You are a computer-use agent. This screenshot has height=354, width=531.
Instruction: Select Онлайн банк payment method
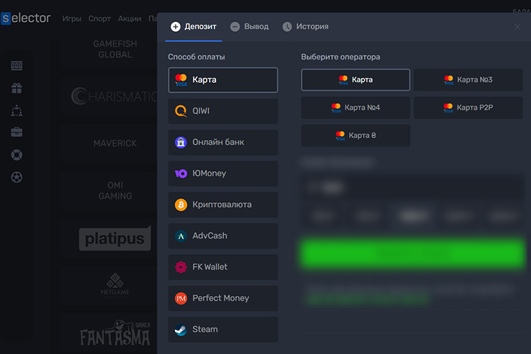pos(223,142)
